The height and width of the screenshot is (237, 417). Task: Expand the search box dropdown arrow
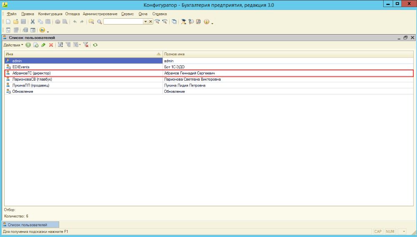click(146, 22)
